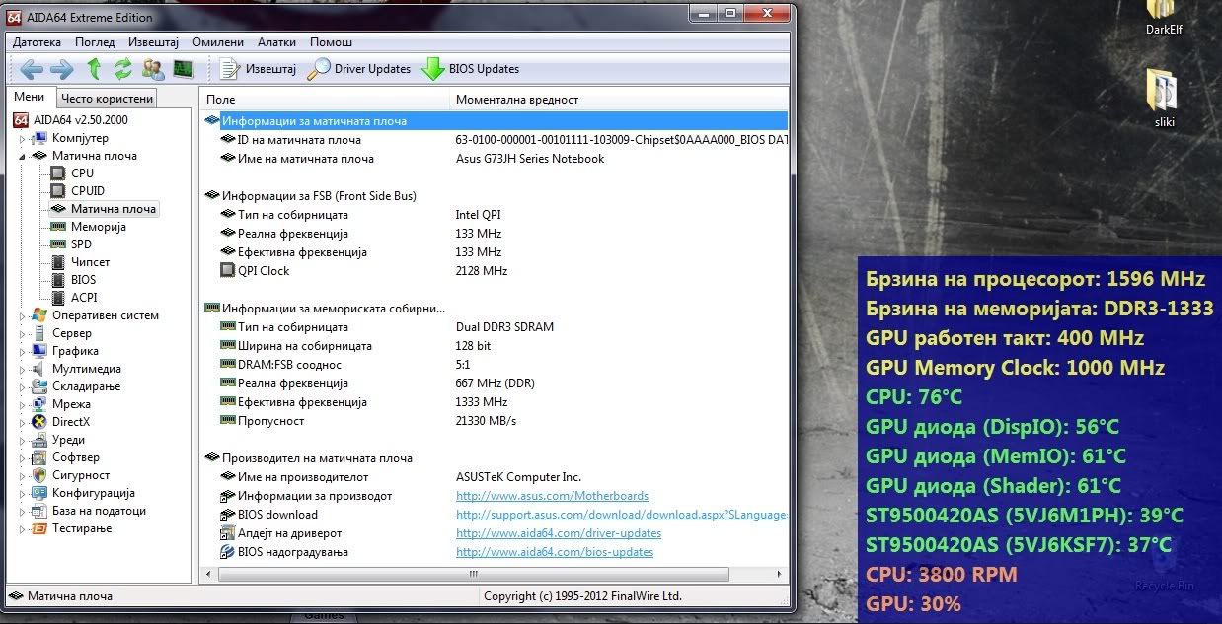
Task: Expand the База на податоци node arrow
Action: pos(23,511)
